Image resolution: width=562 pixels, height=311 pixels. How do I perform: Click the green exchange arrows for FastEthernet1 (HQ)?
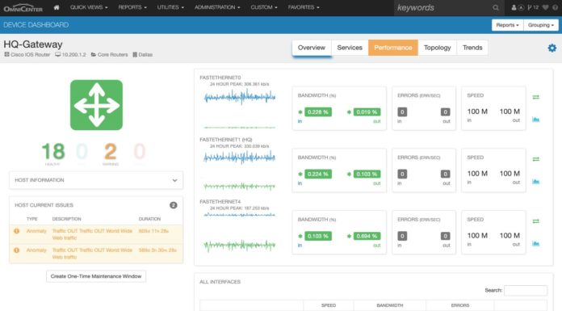(536, 159)
